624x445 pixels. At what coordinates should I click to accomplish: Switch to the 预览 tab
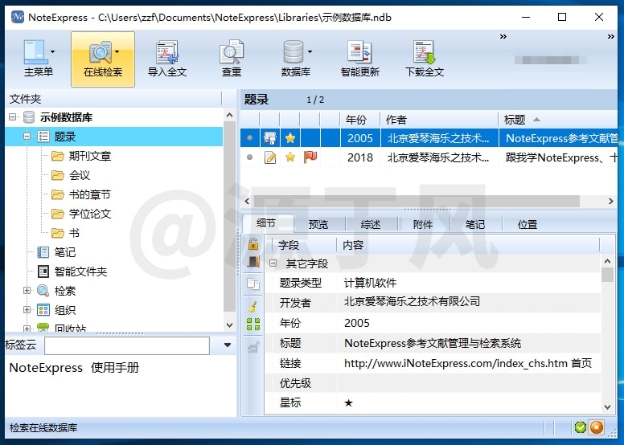(x=318, y=225)
